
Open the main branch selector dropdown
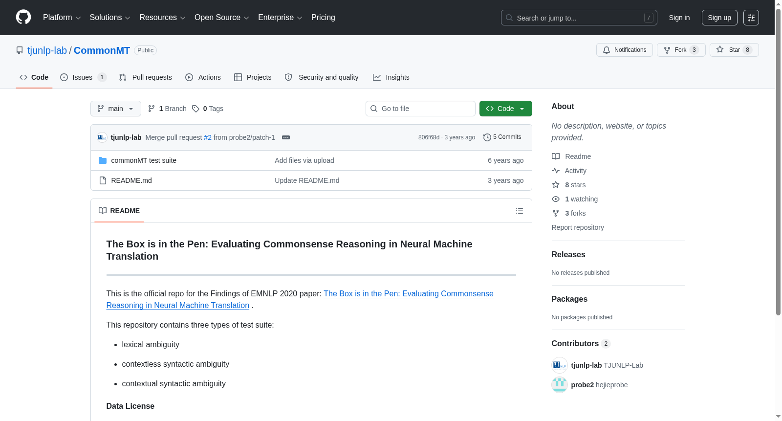point(116,109)
